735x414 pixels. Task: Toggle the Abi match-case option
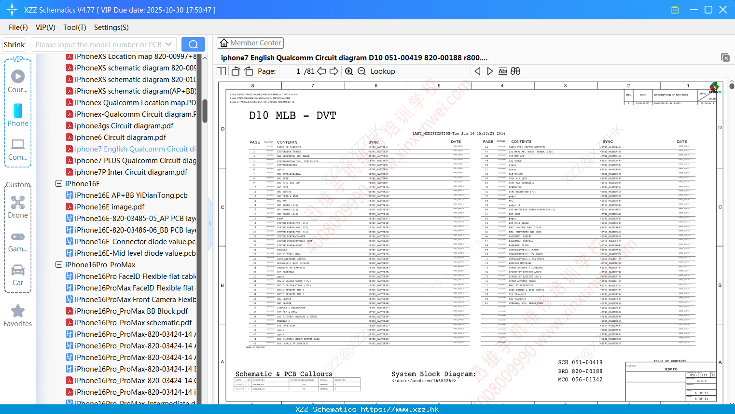point(502,71)
